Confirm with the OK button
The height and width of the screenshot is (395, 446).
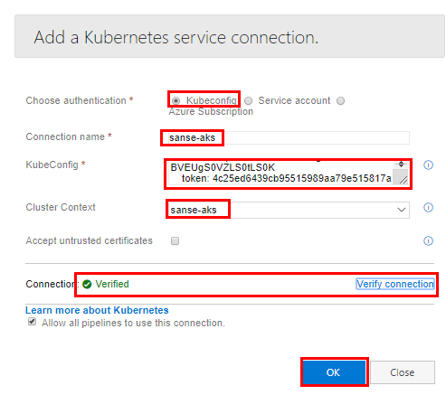(334, 372)
